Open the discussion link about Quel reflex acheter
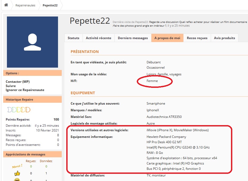This screenshot has height=181, width=248. click(x=180, y=24)
